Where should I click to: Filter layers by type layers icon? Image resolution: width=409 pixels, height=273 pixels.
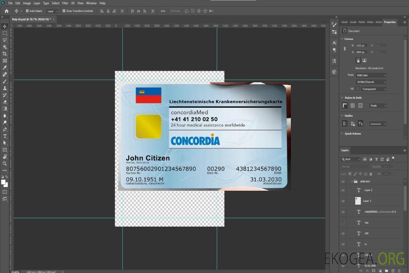(x=376, y=159)
